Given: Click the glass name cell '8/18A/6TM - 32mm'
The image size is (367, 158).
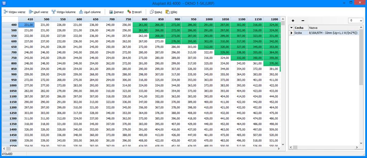Looking at the screenshot, I should pyautogui.click(x=334, y=33).
